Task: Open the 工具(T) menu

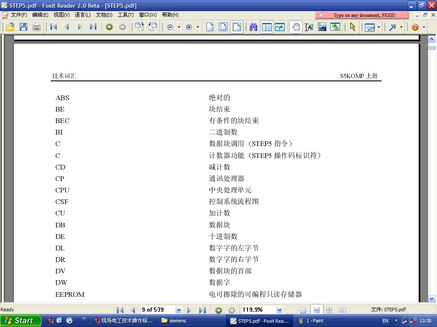Action: point(125,15)
